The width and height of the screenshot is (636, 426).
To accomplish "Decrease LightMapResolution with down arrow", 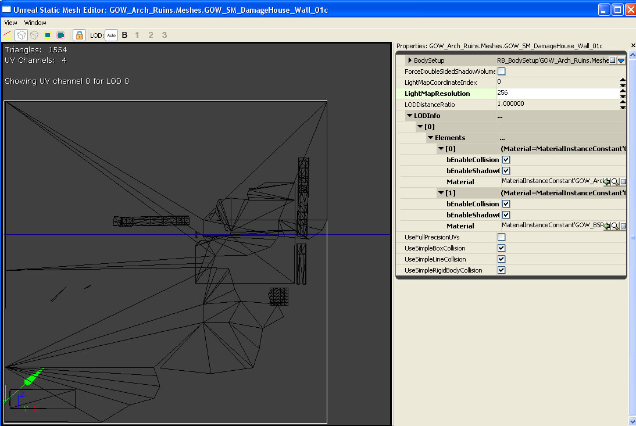I will click(x=623, y=96).
